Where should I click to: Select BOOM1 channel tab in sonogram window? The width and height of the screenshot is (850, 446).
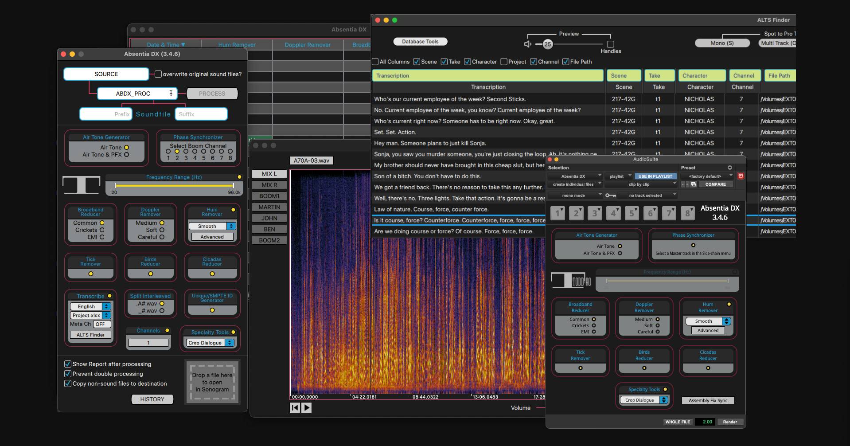pos(269,196)
